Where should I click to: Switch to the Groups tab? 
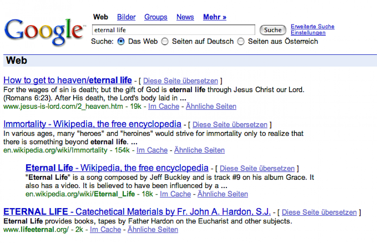click(x=156, y=17)
